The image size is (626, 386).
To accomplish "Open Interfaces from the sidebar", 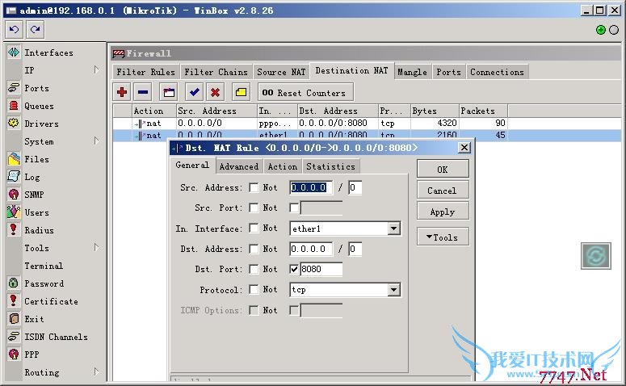I will (x=48, y=52).
